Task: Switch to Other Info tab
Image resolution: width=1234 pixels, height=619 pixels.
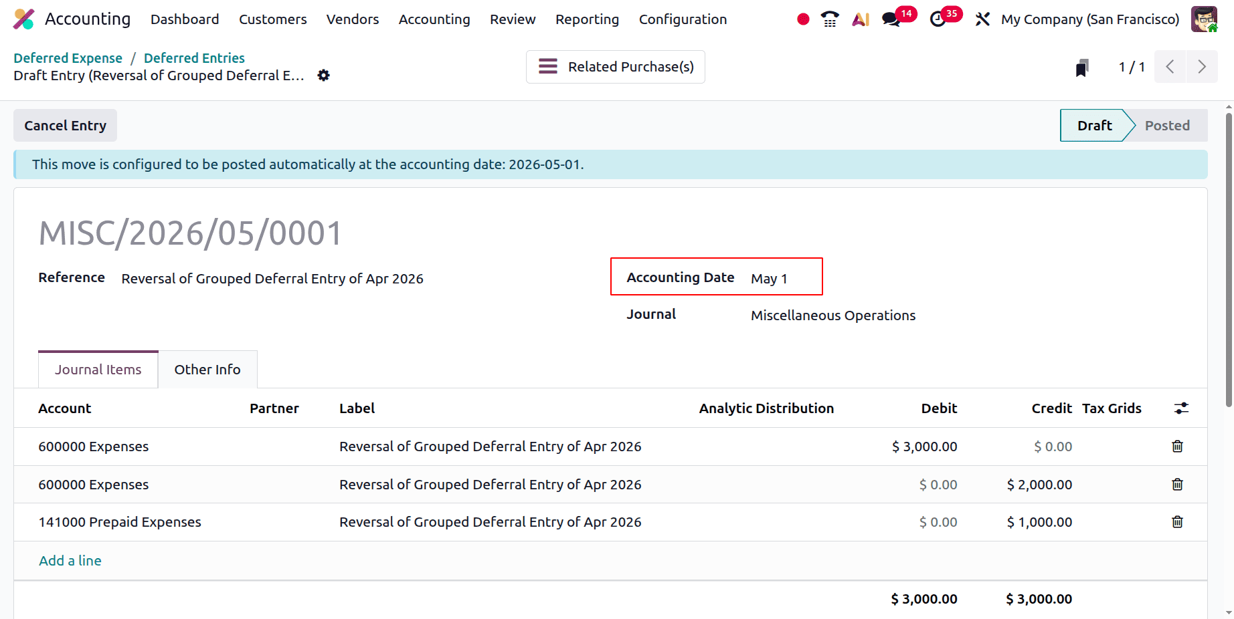Action: pyautogui.click(x=207, y=370)
